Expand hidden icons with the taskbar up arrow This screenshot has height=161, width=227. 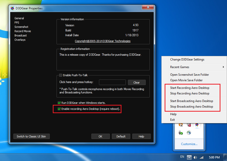pos(189,157)
